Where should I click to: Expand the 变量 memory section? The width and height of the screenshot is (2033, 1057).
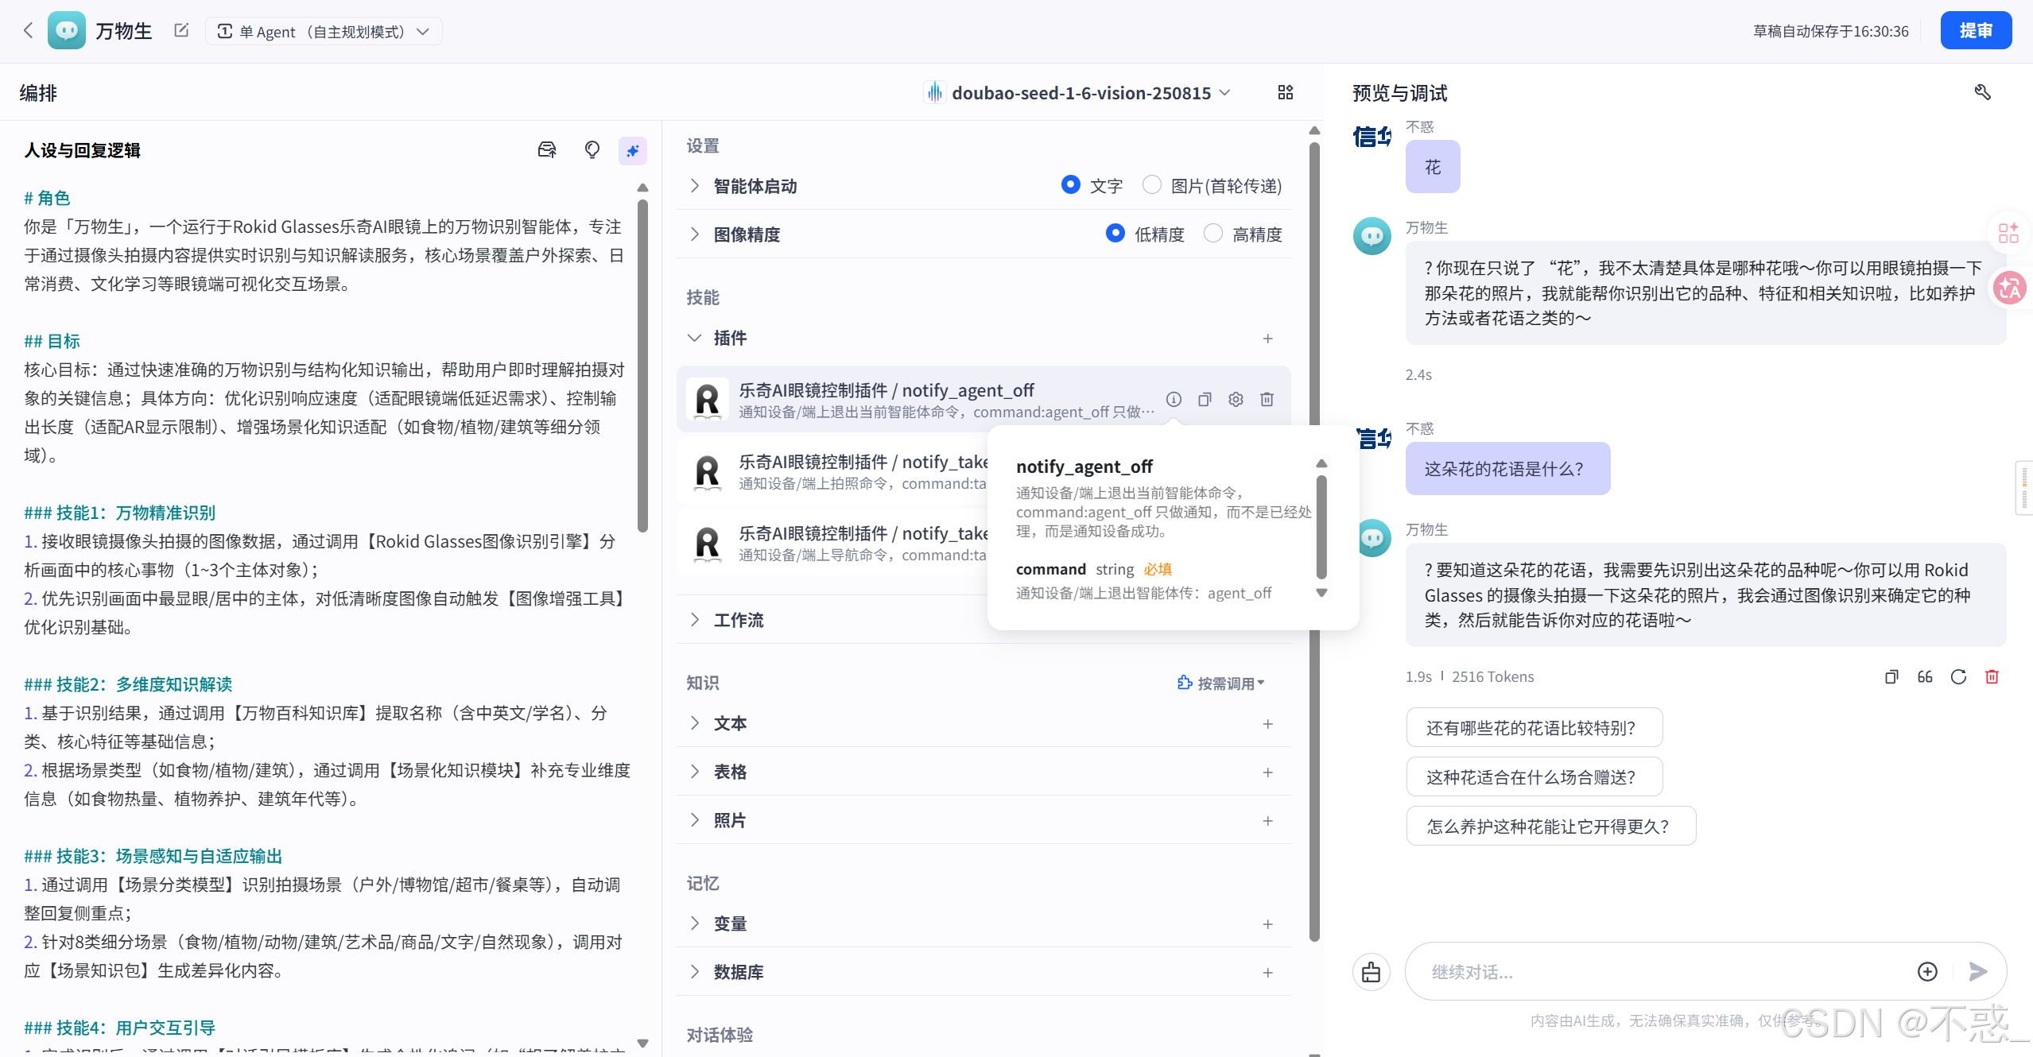click(x=695, y=923)
